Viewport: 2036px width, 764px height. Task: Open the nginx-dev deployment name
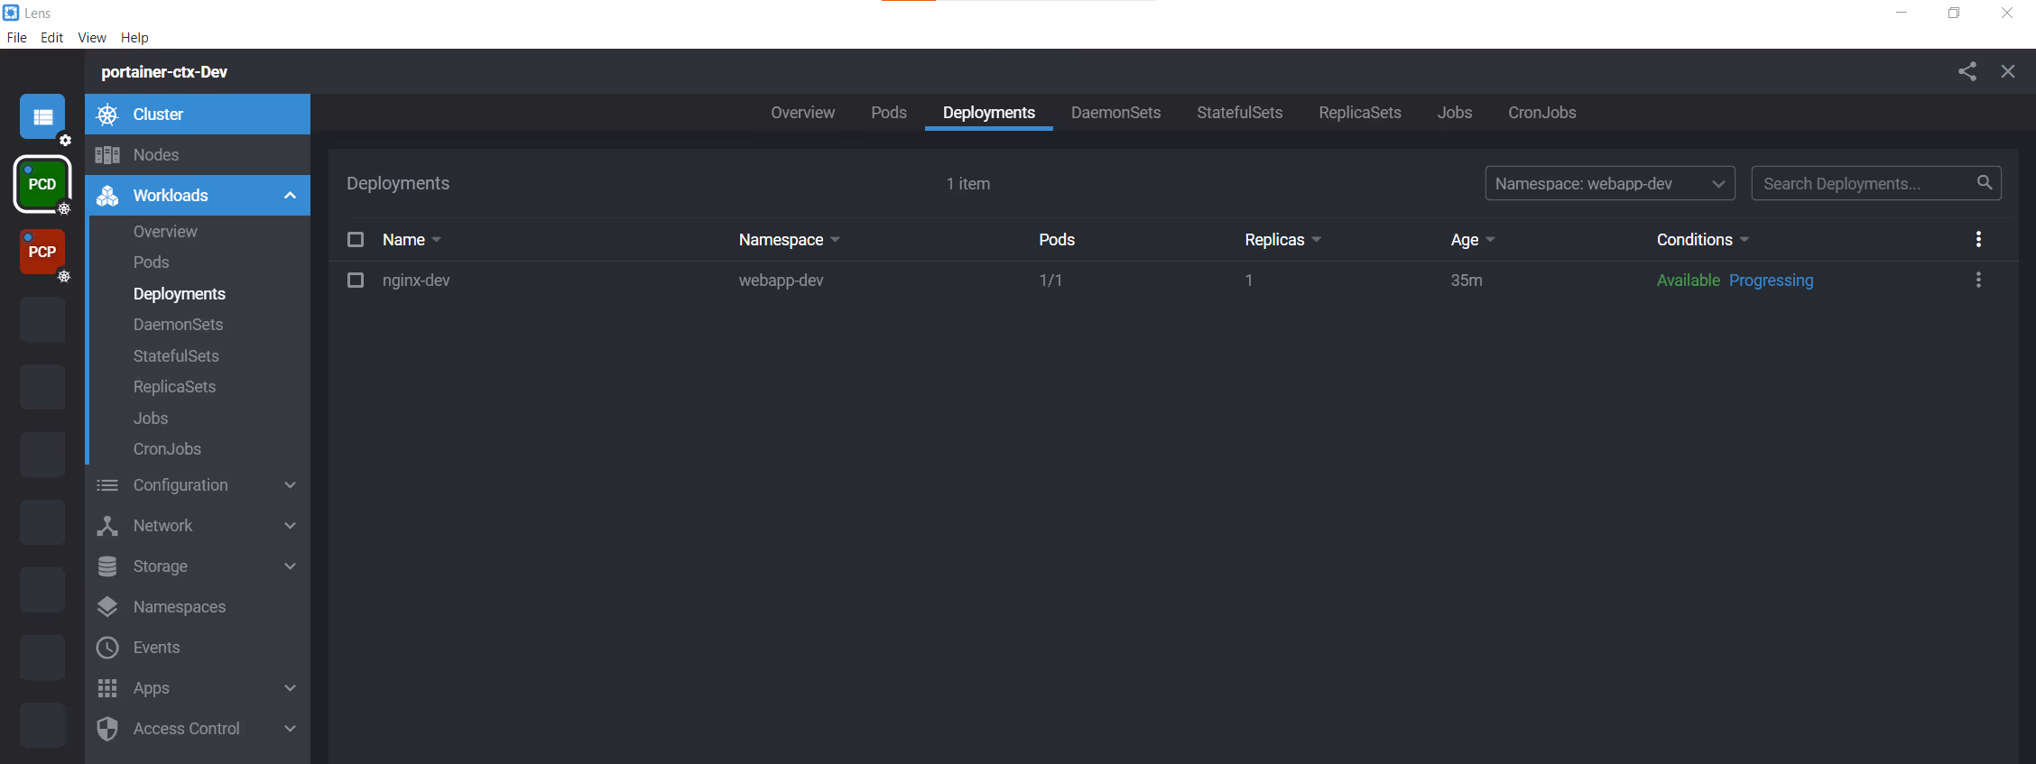click(x=416, y=281)
